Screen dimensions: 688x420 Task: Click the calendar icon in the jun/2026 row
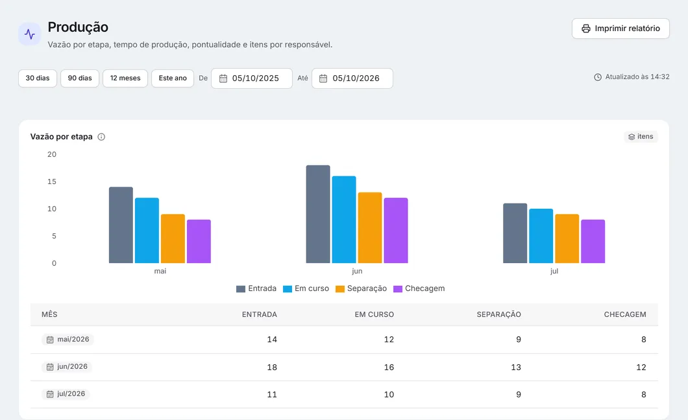(50, 367)
